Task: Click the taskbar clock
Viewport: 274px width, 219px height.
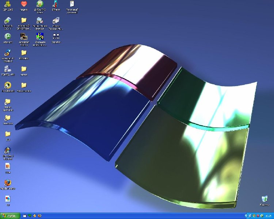Action: [x=269, y=216]
